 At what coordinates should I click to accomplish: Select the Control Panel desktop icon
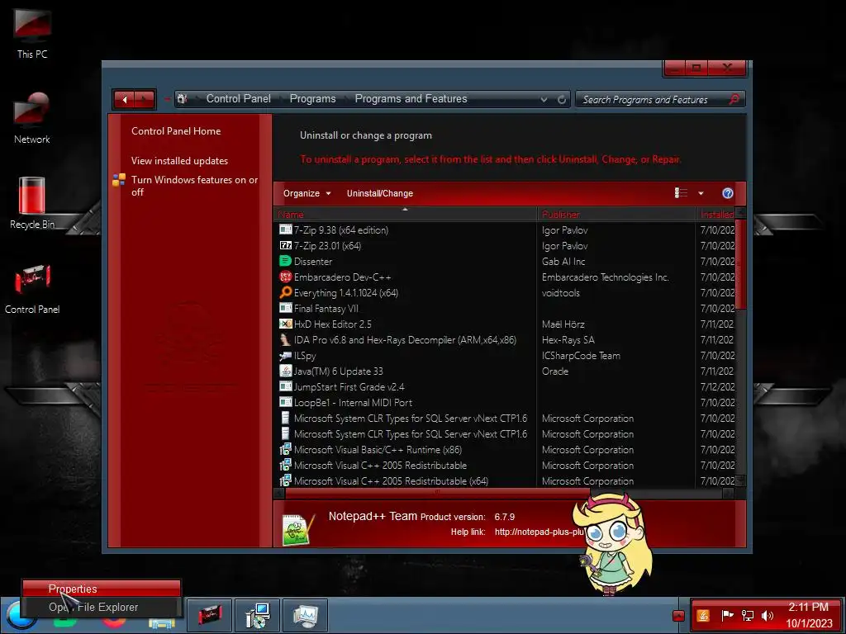(32, 288)
